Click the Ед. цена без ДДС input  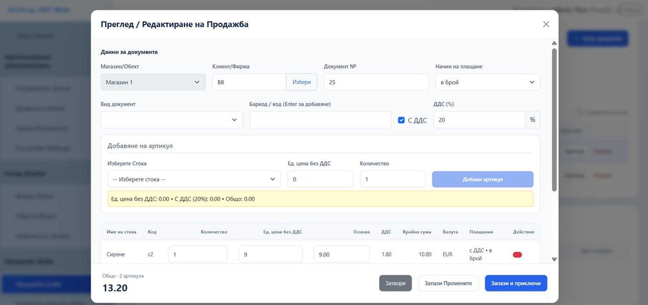[320, 179]
